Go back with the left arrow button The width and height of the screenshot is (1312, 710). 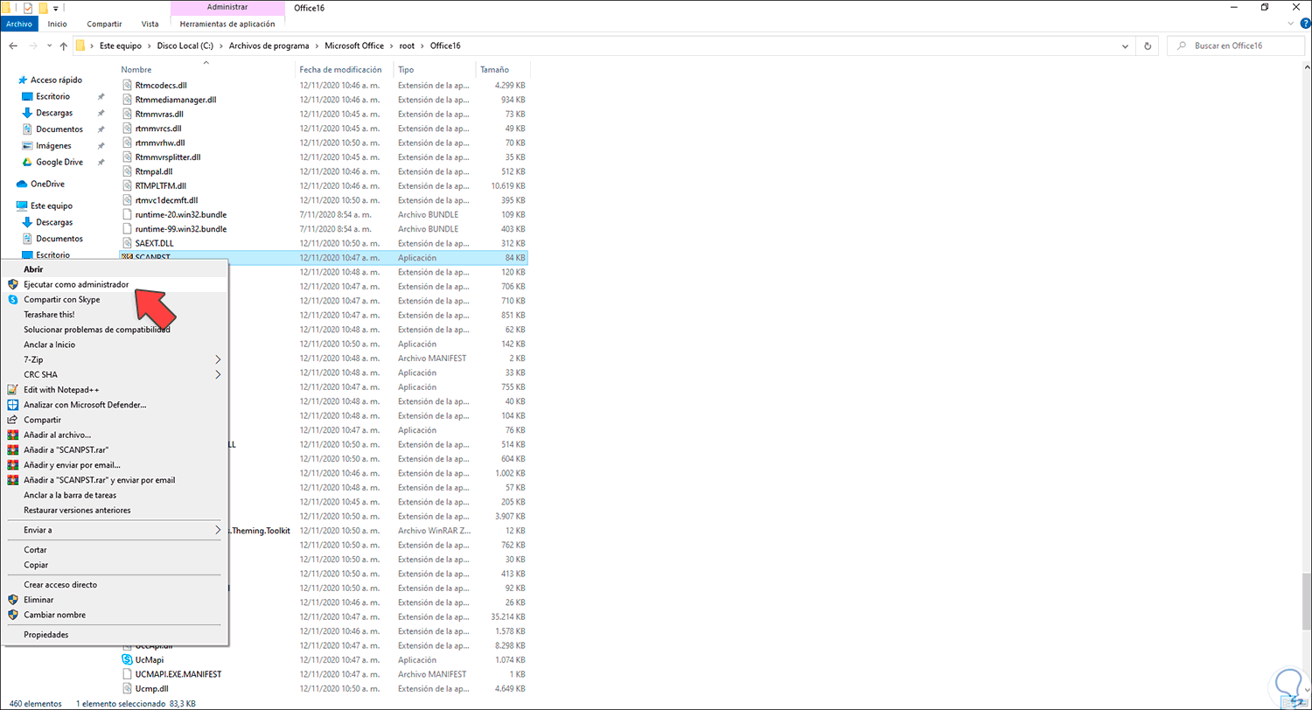coord(13,45)
